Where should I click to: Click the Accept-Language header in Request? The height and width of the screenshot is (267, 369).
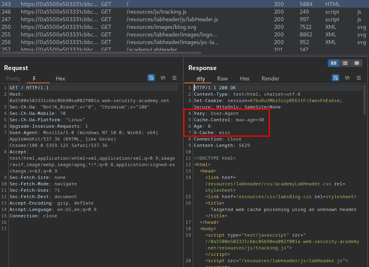[53, 209]
